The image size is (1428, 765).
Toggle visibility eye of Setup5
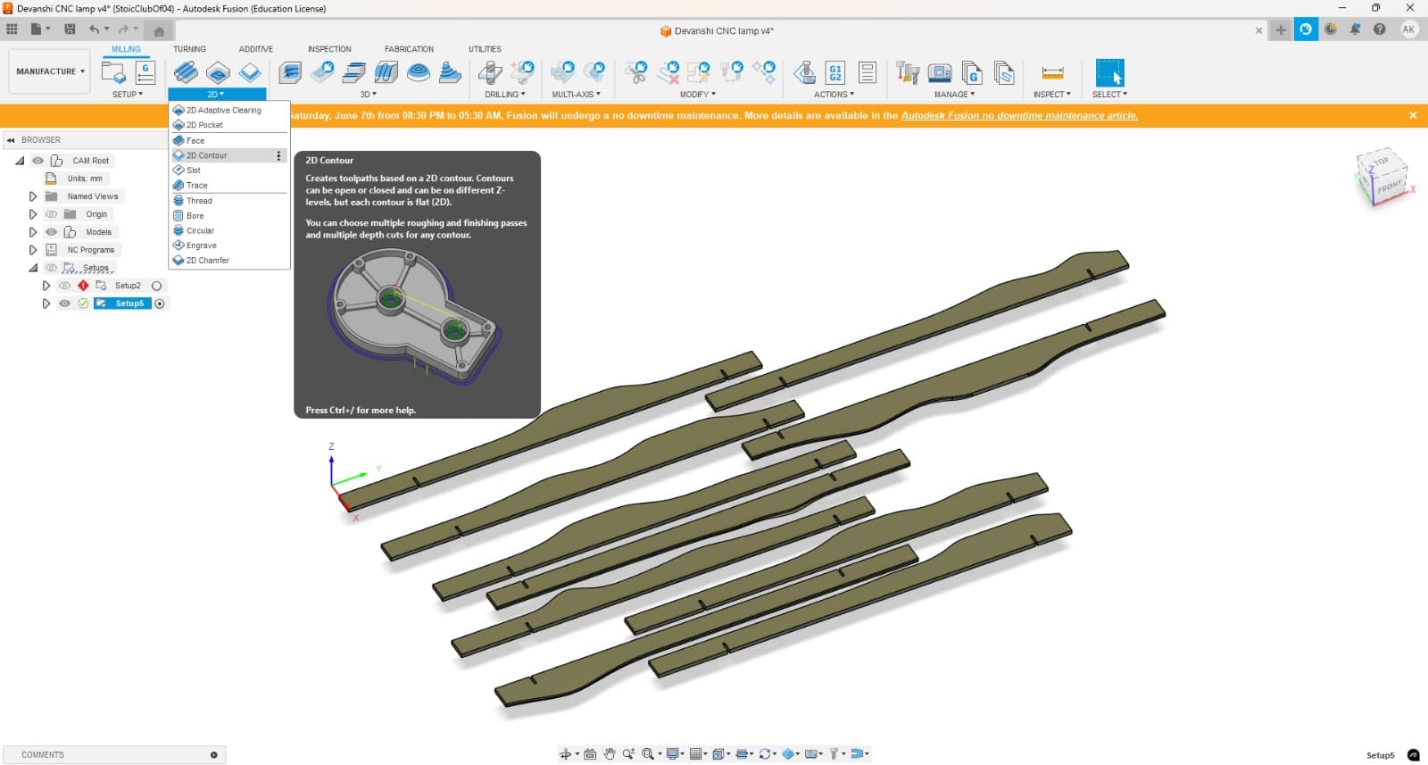tap(64, 304)
